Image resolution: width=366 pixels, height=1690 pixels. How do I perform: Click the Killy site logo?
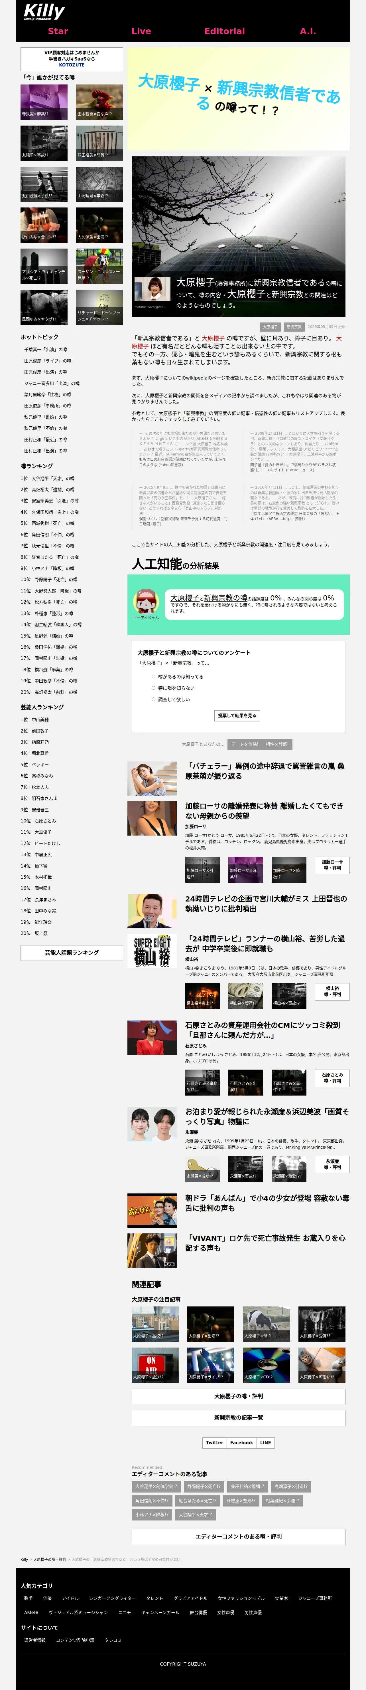[44, 11]
